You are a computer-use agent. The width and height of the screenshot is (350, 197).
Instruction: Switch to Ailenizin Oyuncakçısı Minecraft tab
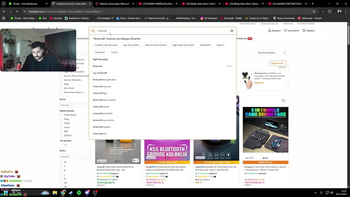(x=115, y=4)
